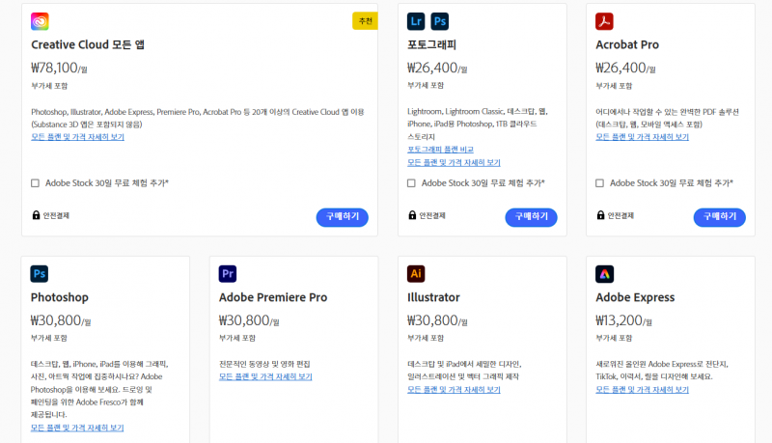Click 안전결제 text in Creative Cloud card
This screenshot has height=443, width=772.
coord(56,215)
